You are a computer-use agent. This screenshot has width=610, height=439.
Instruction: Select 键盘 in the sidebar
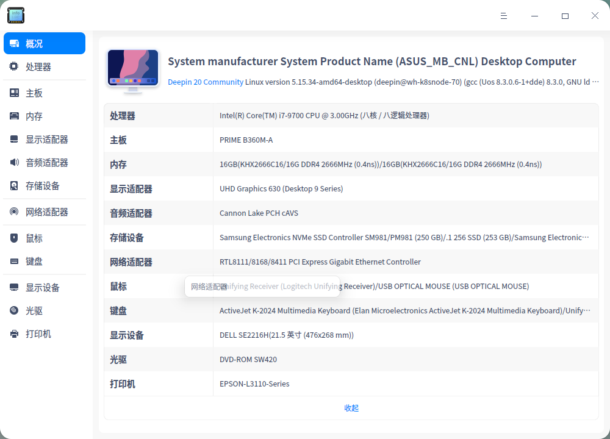pyautogui.click(x=45, y=262)
